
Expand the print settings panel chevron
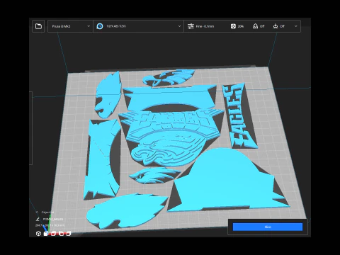pos(296,26)
